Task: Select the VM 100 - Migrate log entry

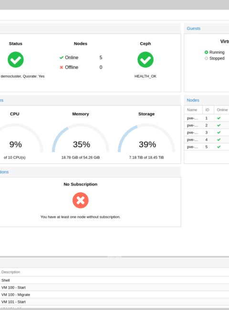Action: tap(114, 295)
